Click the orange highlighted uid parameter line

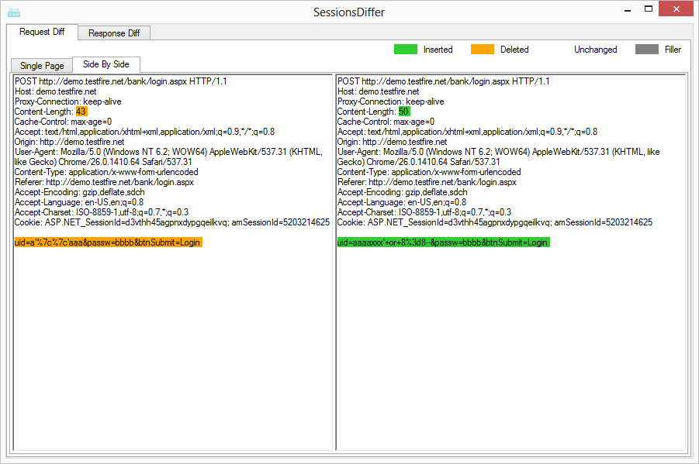(107, 242)
